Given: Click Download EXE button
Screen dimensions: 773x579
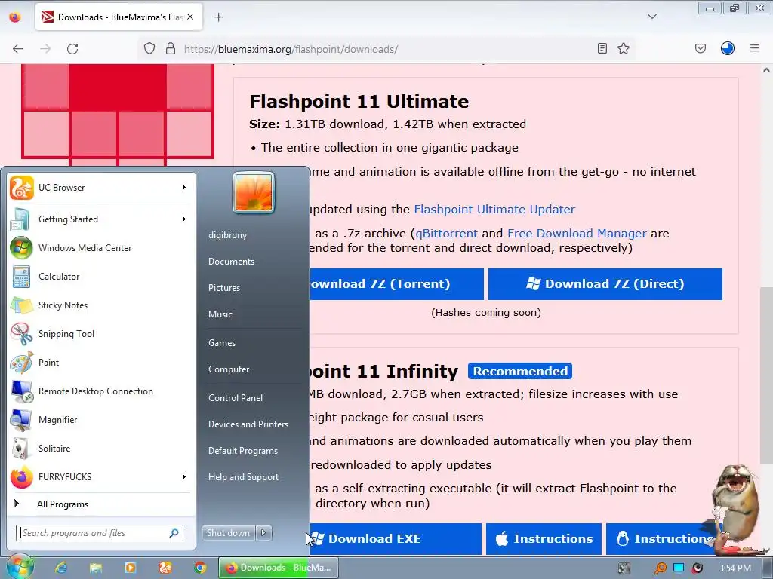Looking at the screenshot, I should [396, 539].
